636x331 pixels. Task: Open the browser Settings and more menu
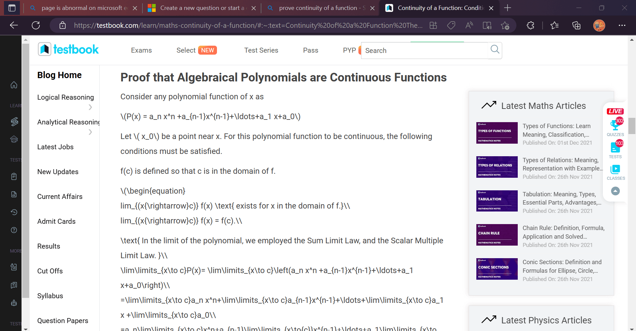(x=622, y=25)
